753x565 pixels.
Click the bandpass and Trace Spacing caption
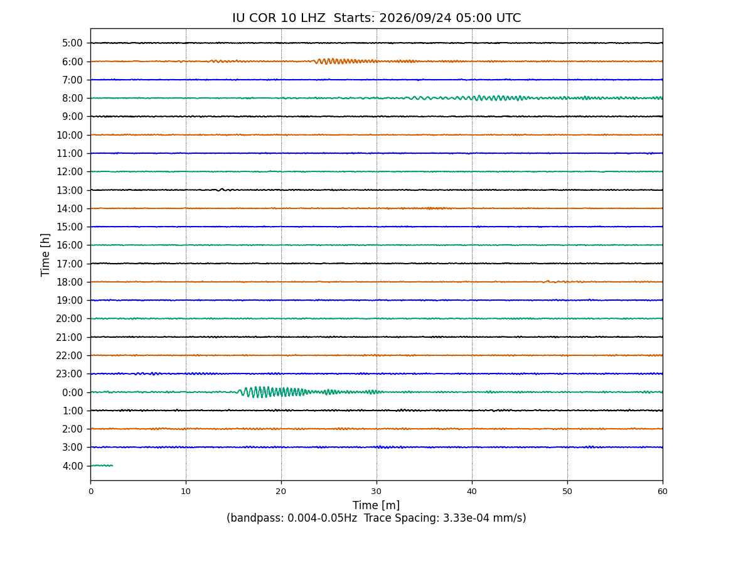pos(376,519)
